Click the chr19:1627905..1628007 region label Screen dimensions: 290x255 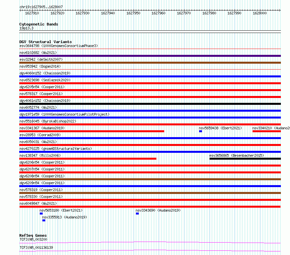tap(41, 7)
